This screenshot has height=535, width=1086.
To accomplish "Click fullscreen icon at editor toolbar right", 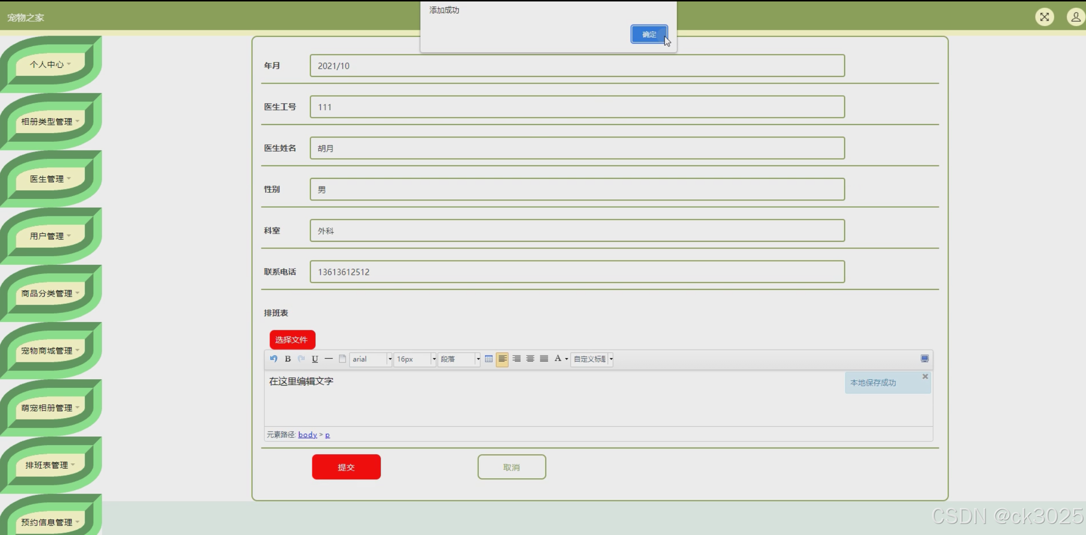I will coord(924,359).
